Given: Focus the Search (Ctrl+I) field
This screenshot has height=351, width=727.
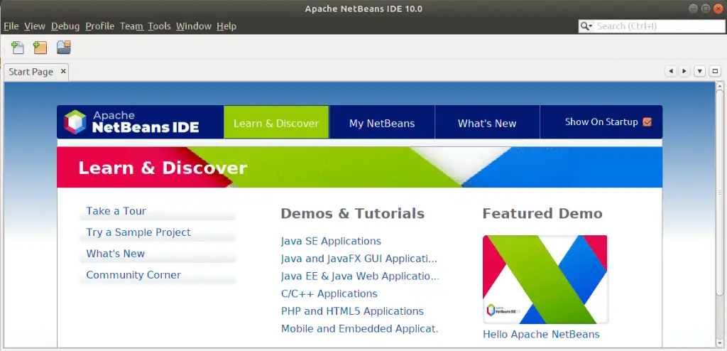Looking at the screenshot, I should click(659, 26).
